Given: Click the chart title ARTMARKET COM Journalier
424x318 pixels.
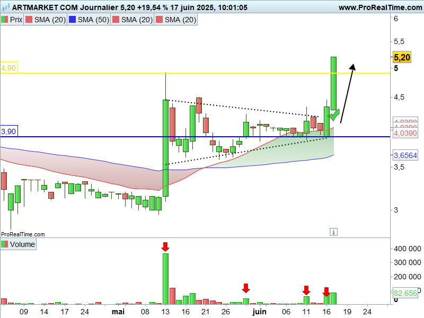Looking at the screenshot, I should pos(65,7).
